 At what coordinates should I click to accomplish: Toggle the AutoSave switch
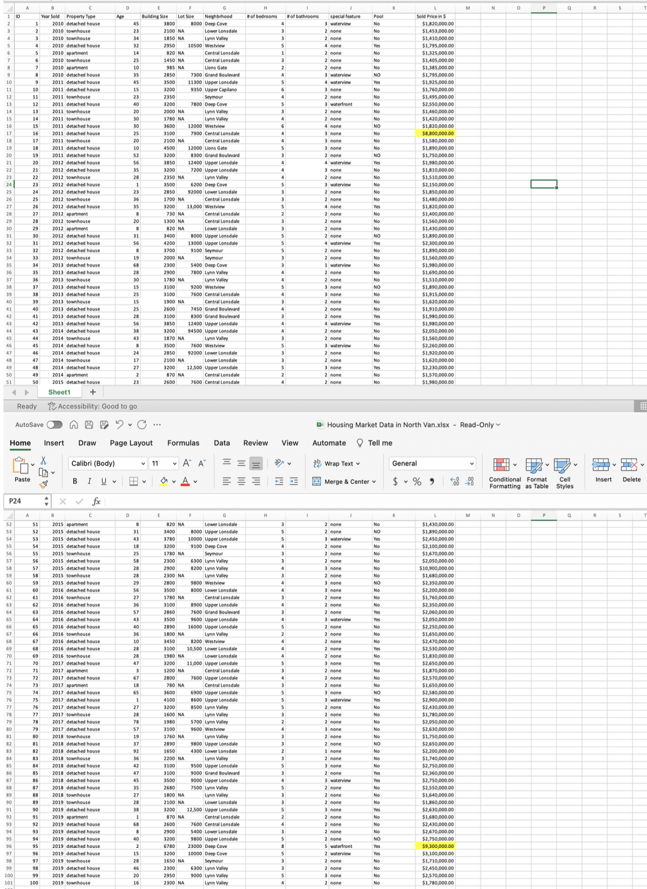point(55,425)
